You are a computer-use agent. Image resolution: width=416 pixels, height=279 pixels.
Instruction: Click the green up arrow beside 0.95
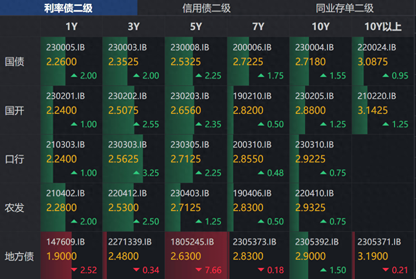pyautogui.click(x=386, y=75)
